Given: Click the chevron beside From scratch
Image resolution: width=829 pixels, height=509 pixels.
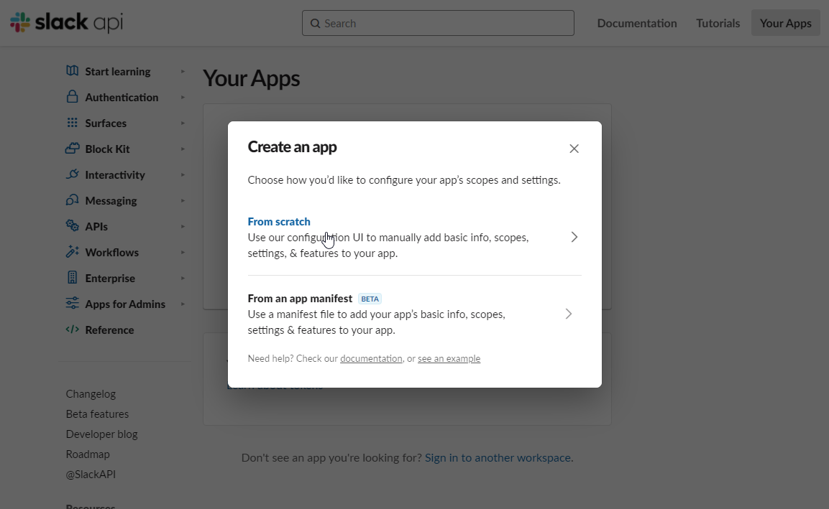Looking at the screenshot, I should 574,236.
